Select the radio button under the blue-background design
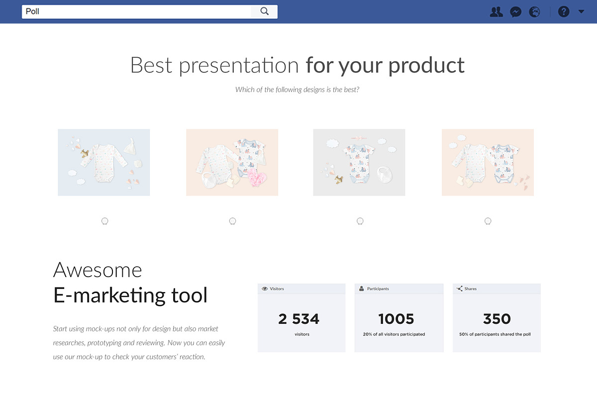Image resolution: width=597 pixels, height=398 pixels. [x=104, y=221]
